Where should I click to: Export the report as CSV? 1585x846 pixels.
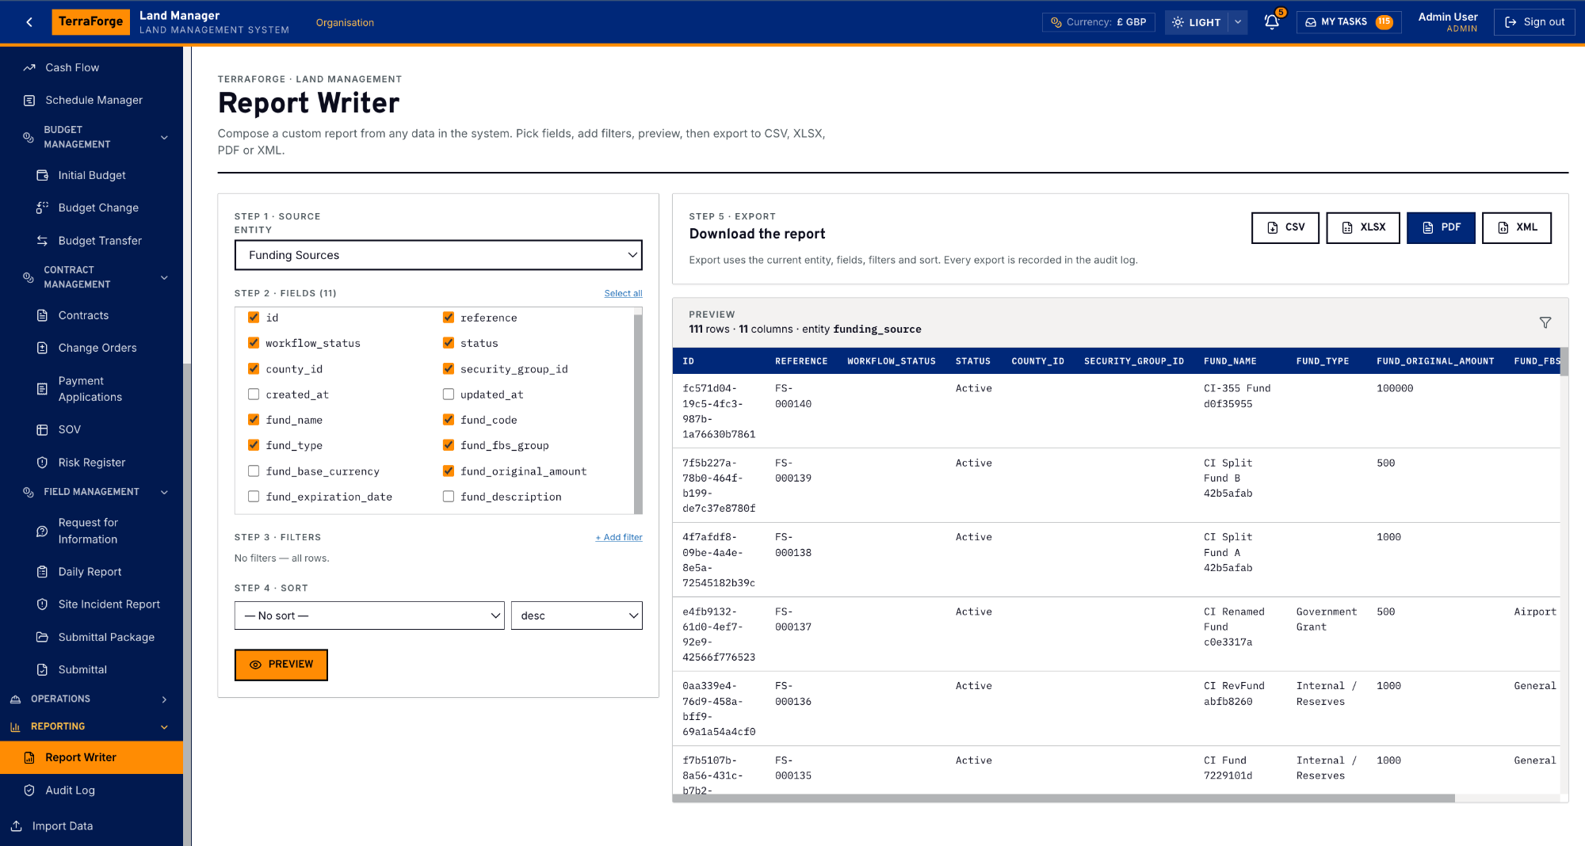click(x=1285, y=227)
